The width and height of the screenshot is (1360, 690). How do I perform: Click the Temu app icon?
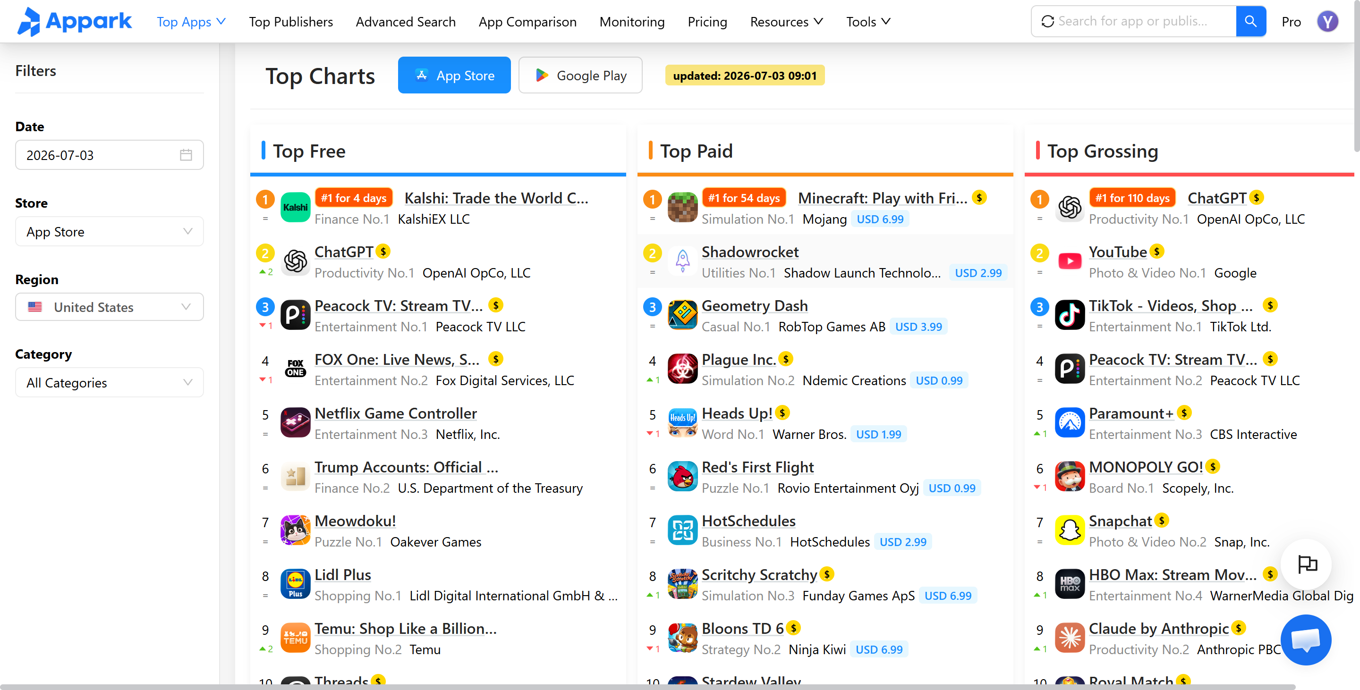295,638
